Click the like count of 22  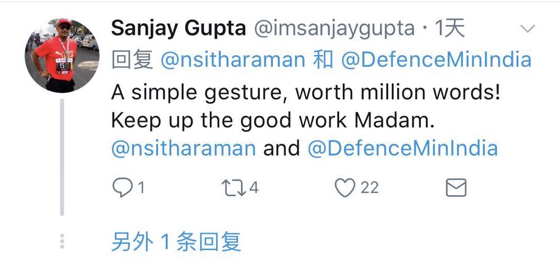pos(370,188)
